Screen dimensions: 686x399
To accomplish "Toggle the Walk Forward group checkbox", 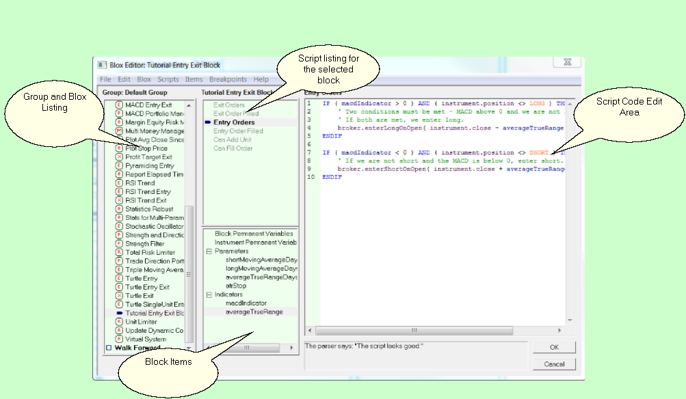I will [x=109, y=348].
